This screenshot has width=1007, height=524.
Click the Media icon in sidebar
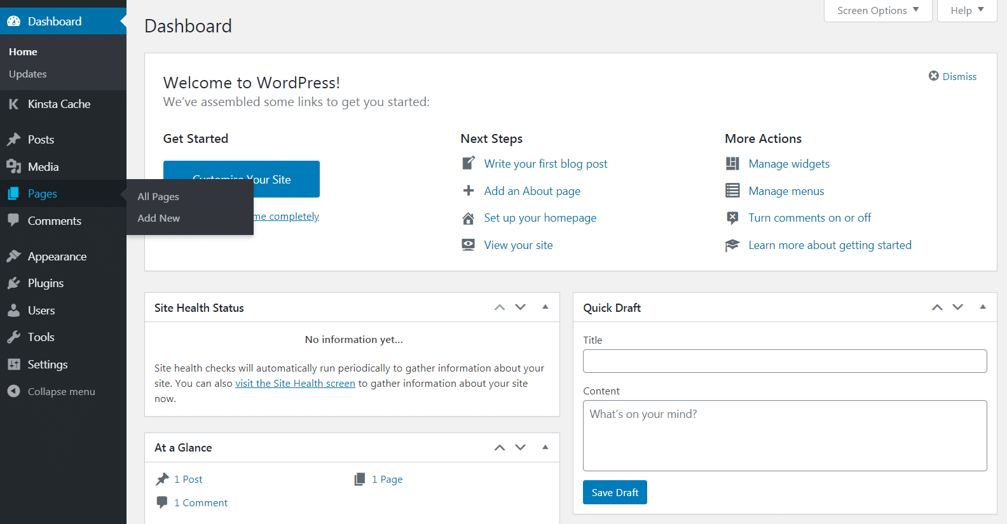(x=13, y=166)
